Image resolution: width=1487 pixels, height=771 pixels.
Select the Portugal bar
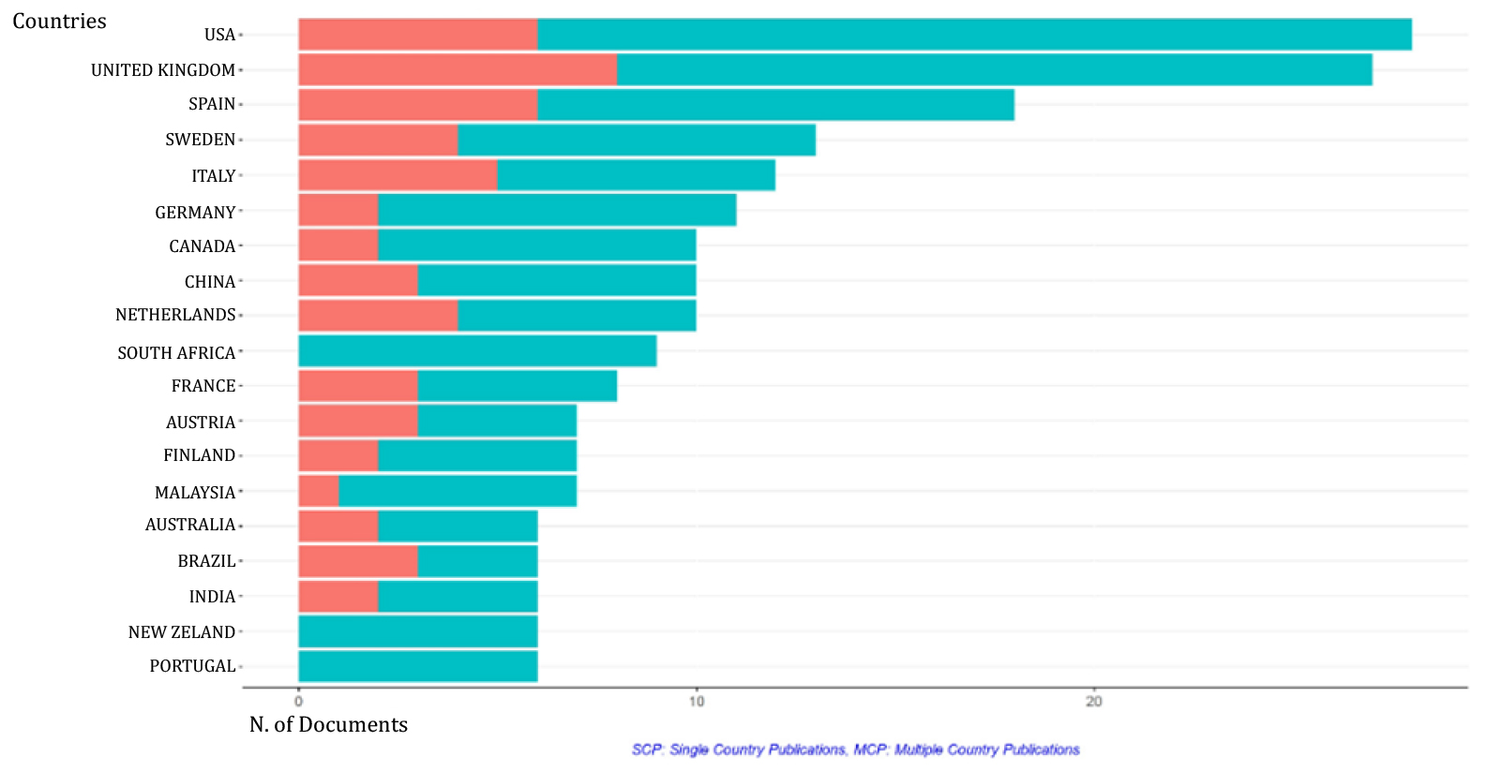(418, 666)
